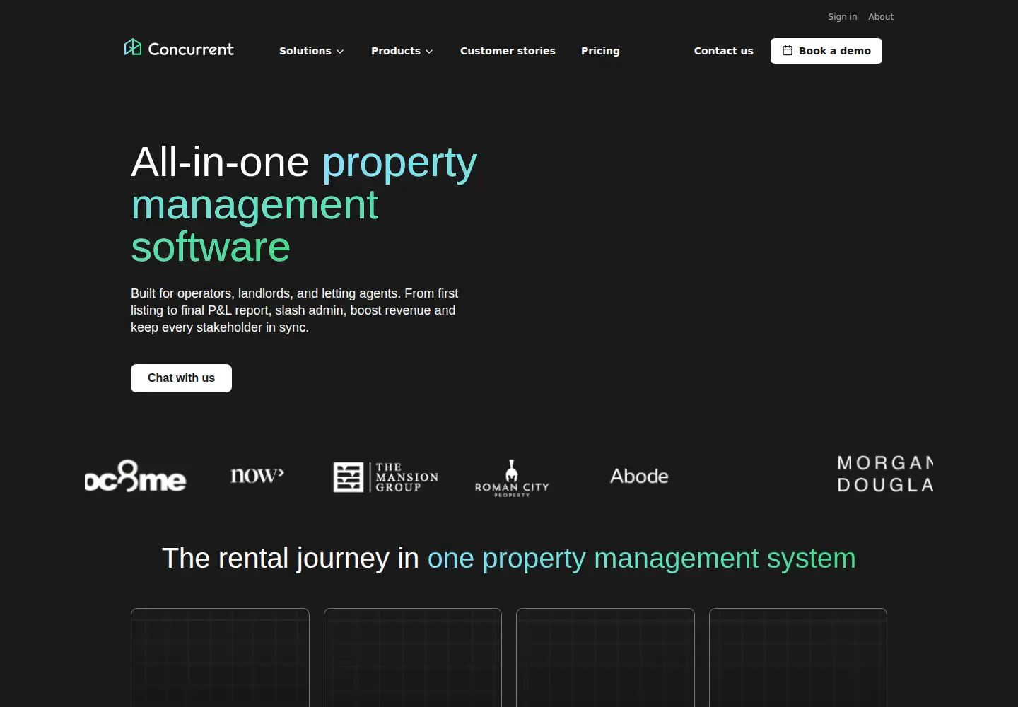
Task: Open the oc8me client logo
Action: (135, 477)
